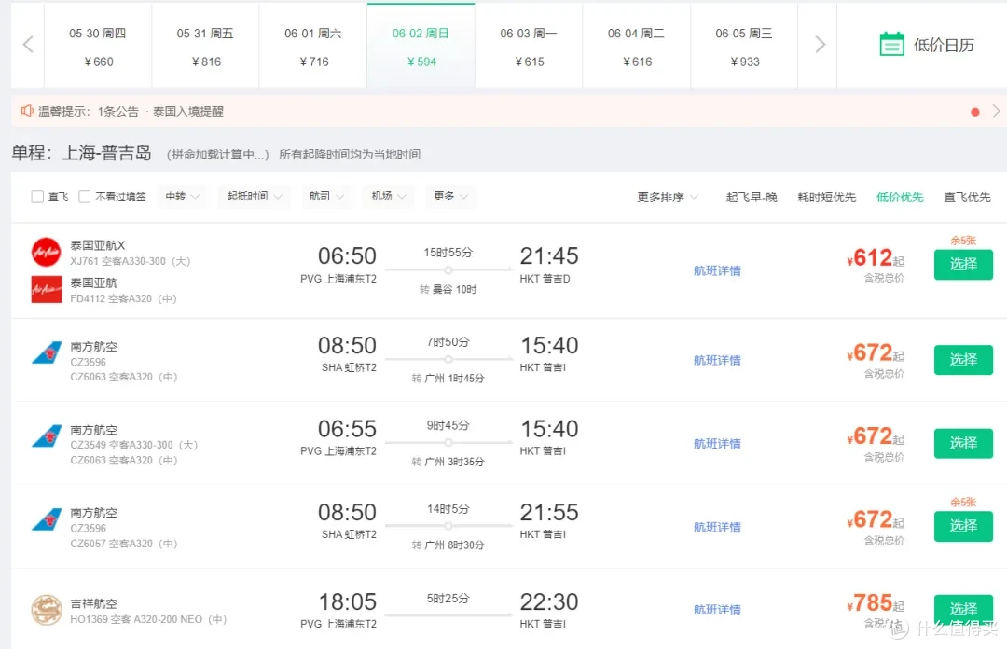Open 航班详情 for the 14时5分 flight

pos(717,527)
